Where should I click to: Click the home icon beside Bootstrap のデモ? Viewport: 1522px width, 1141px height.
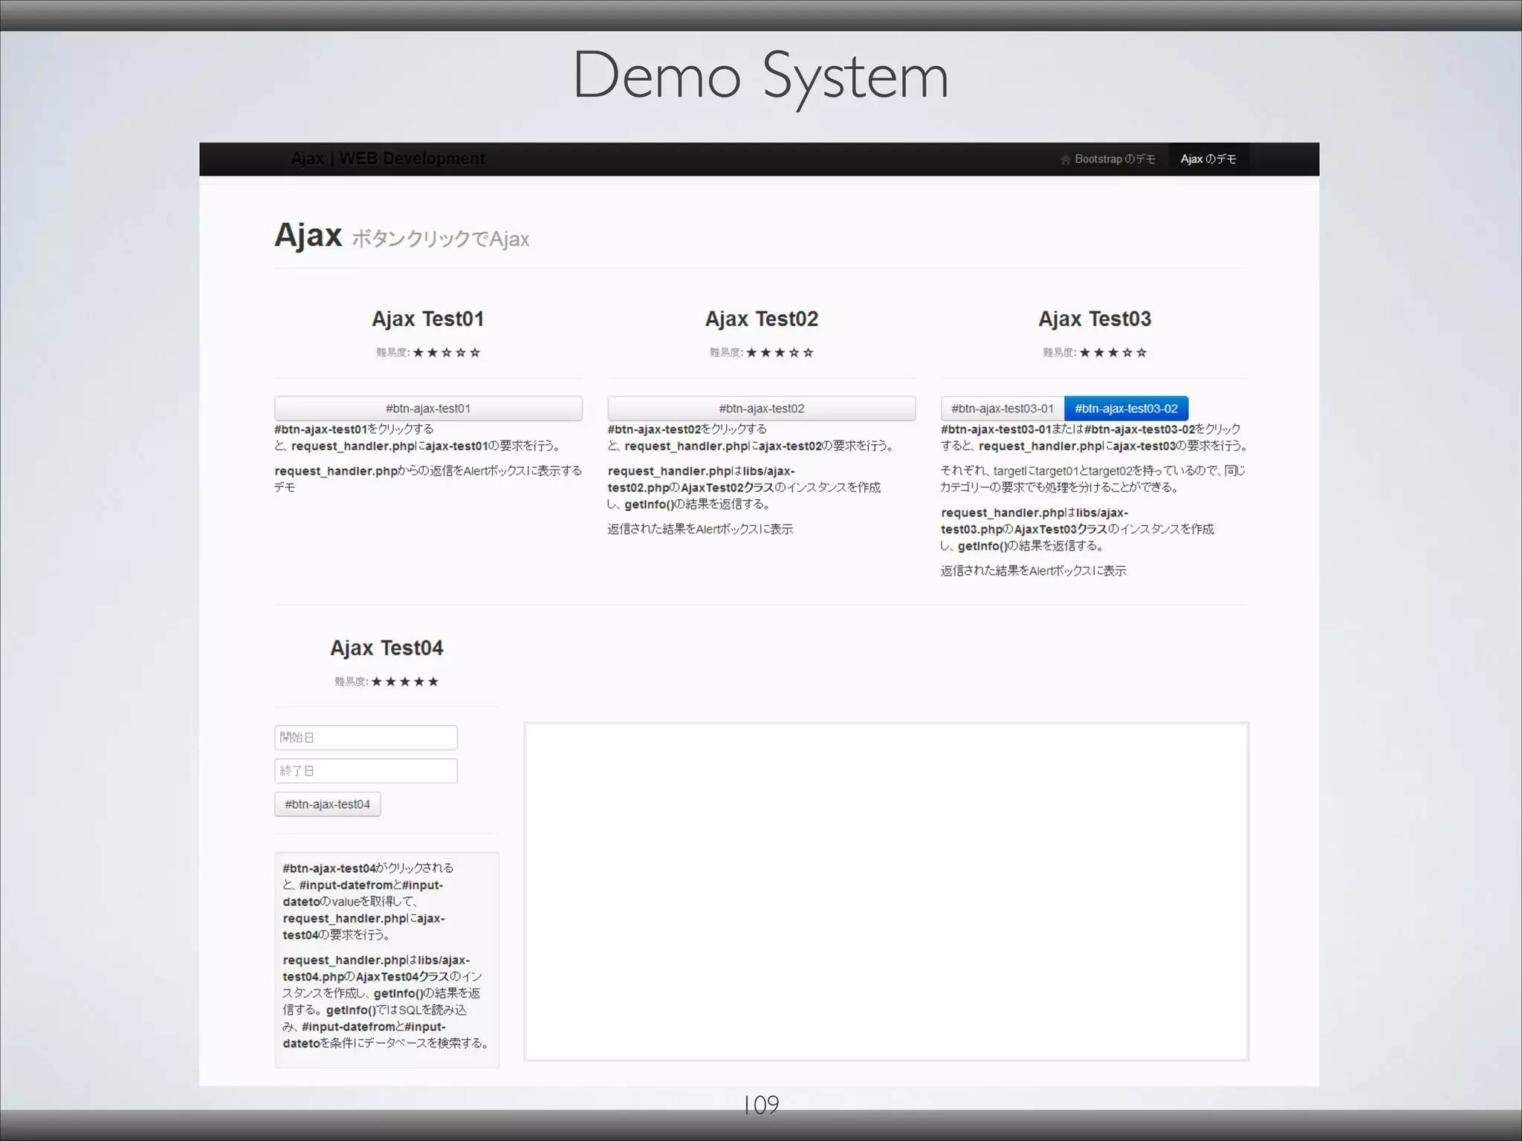(x=1065, y=159)
